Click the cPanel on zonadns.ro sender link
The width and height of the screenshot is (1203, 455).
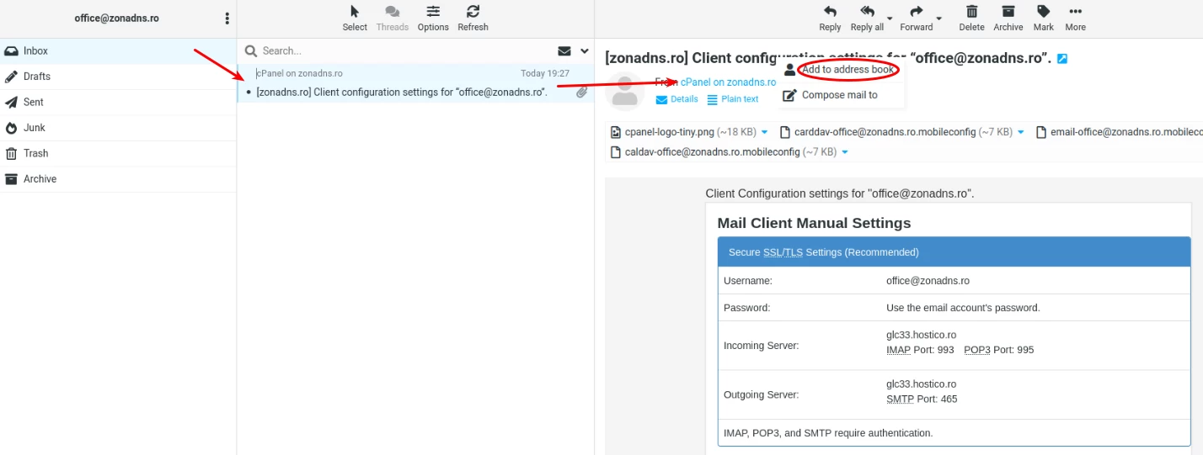pyautogui.click(x=728, y=82)
